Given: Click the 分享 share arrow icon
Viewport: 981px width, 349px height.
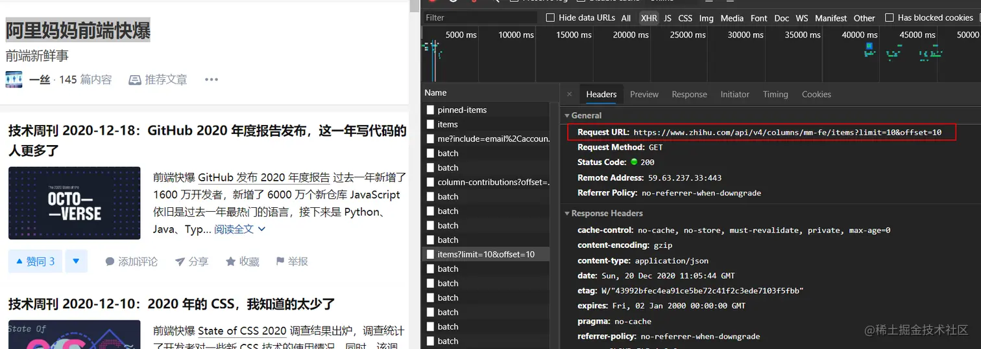Looking at the screenshot, I should (x=180, y=262).
